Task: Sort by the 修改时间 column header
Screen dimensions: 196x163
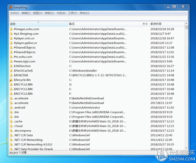Action: point(167,24)
